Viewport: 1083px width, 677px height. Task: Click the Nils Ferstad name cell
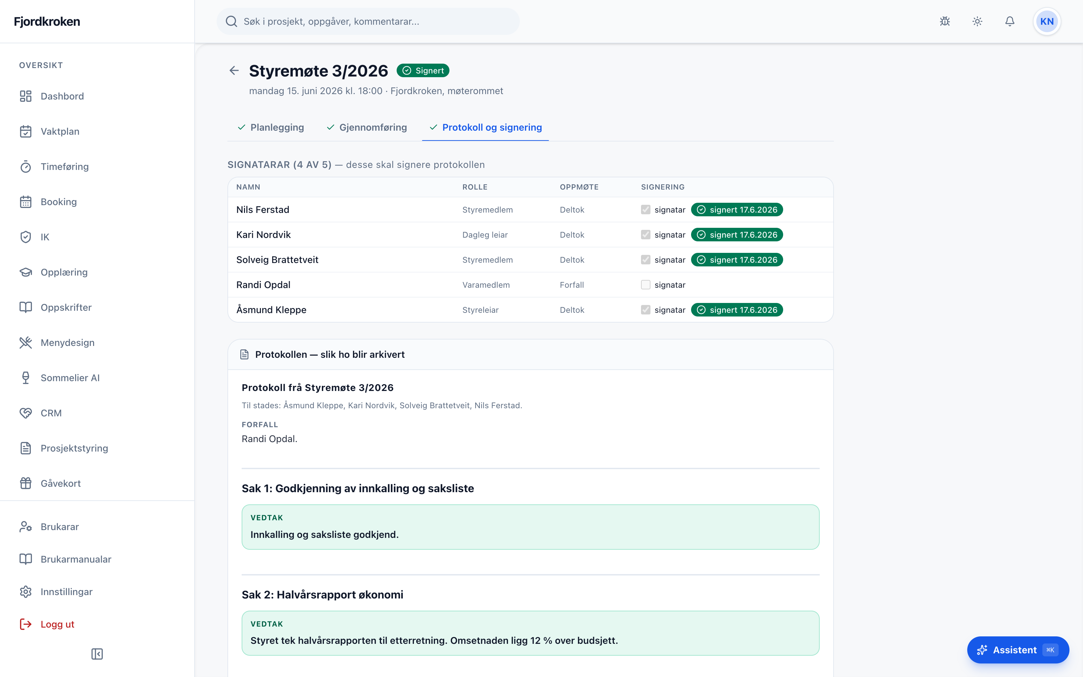pyautogui.click(x=263, y=210)
